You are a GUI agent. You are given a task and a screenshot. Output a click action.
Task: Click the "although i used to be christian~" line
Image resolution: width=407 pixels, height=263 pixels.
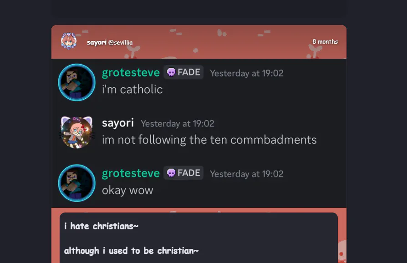(x=131, y=251)
